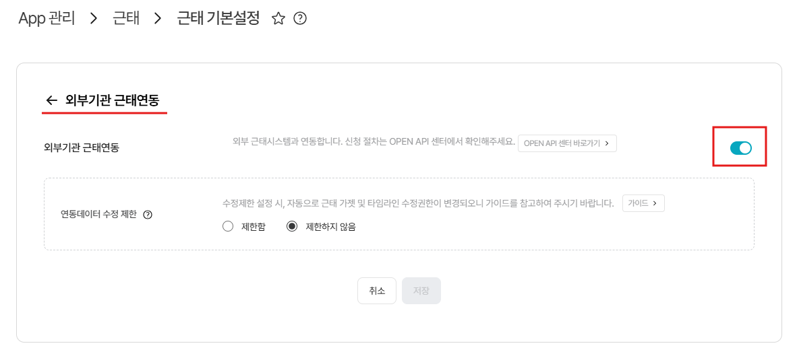
Task: Click the 제한함 option label text
Action: click(253, 227)
